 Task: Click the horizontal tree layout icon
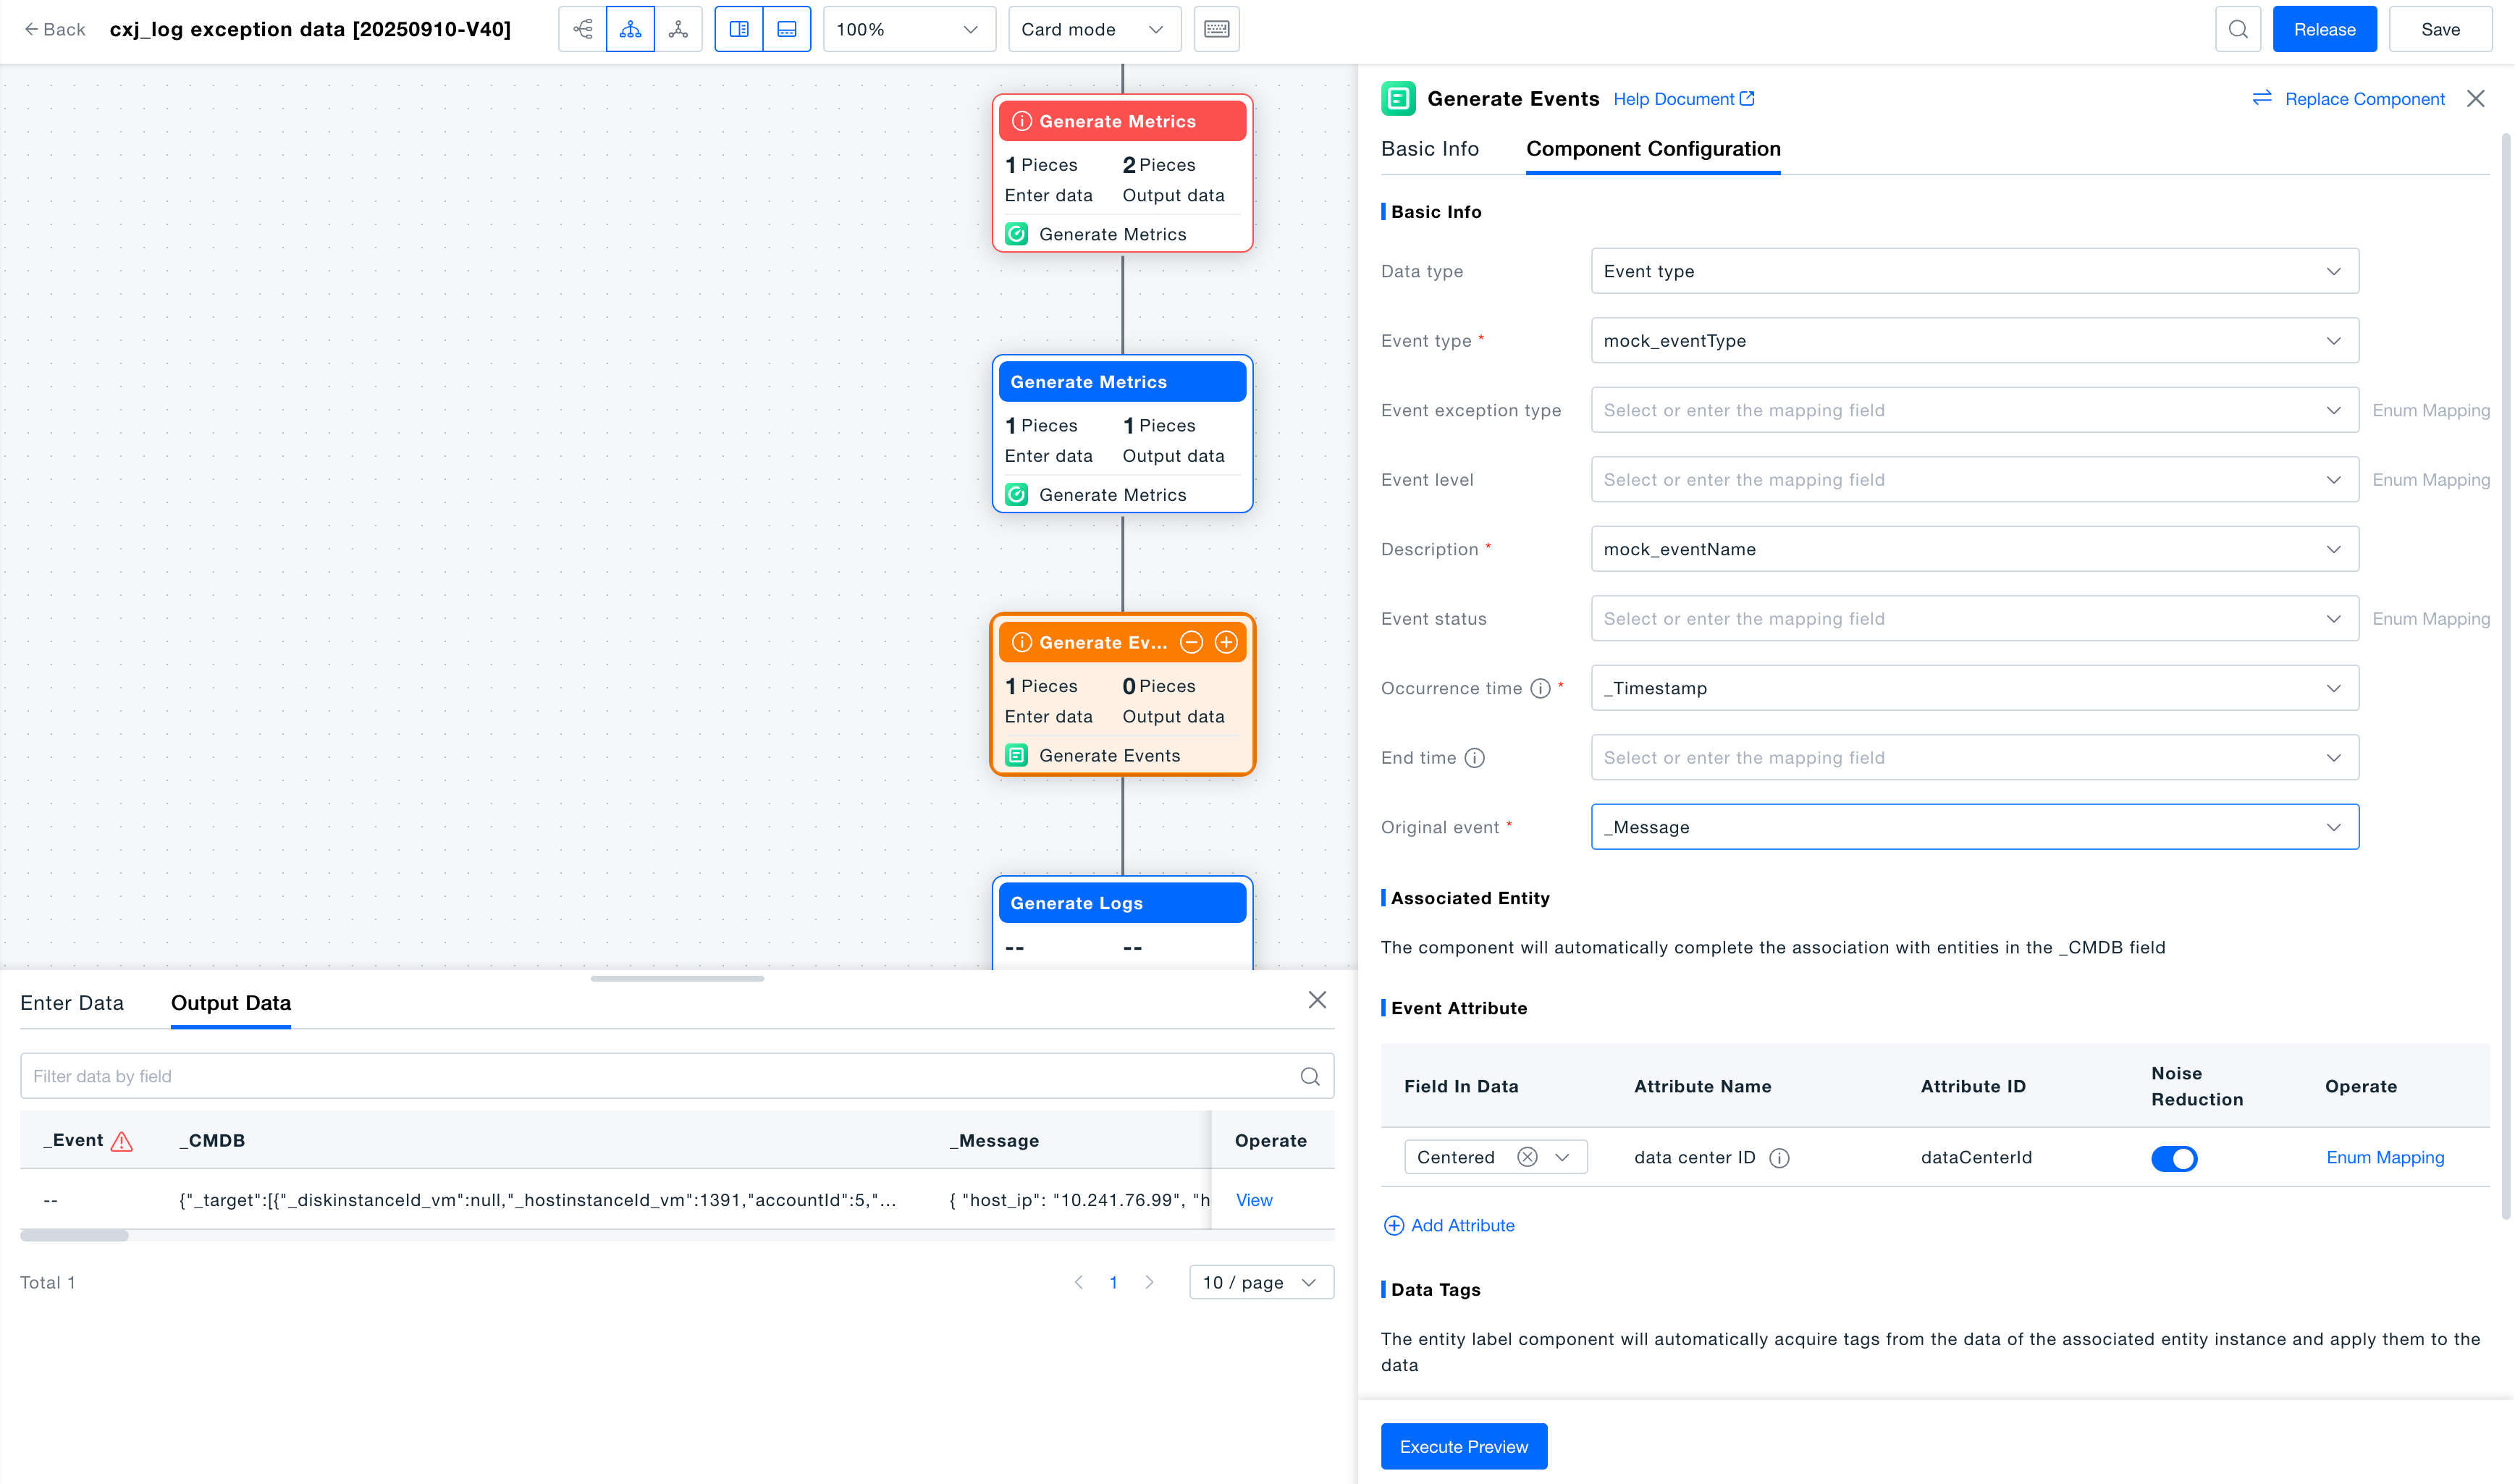[x=583, y=29]
